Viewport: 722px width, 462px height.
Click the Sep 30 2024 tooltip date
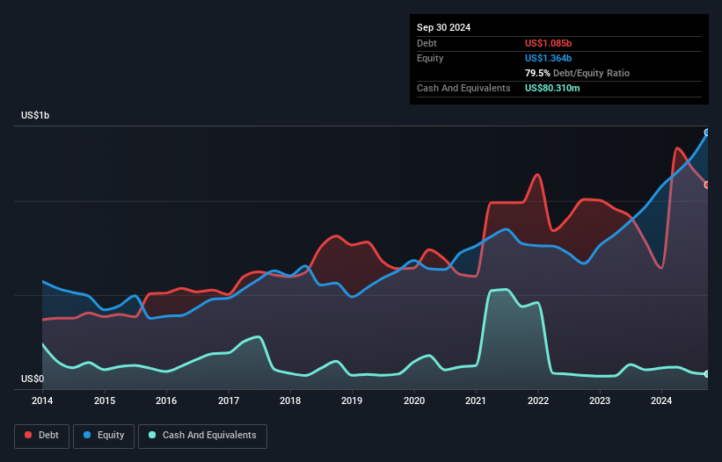pos(443,27)
